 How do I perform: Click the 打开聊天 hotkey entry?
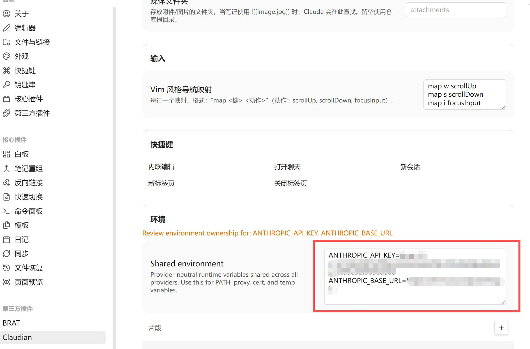287,167
